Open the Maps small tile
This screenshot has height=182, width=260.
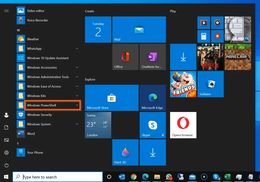tap(217, 36)
